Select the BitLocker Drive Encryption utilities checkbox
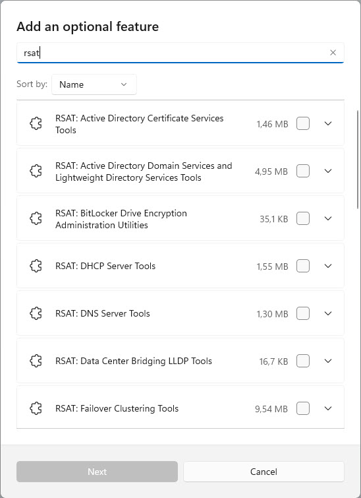361x498 pixels. [303, 218]
